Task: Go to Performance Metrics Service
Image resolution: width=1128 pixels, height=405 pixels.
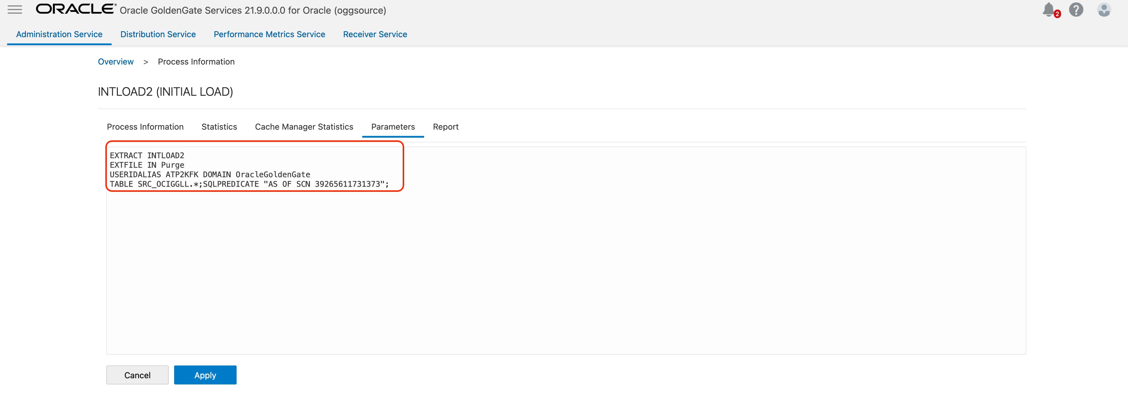Action: pyautogui.click(x=269, y=34)
